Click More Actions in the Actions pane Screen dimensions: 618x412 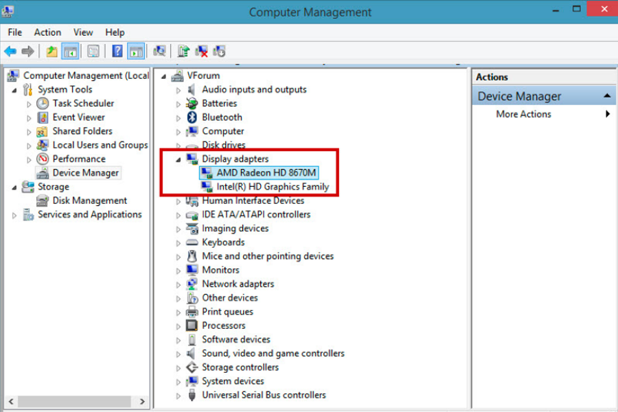[523, 114]
